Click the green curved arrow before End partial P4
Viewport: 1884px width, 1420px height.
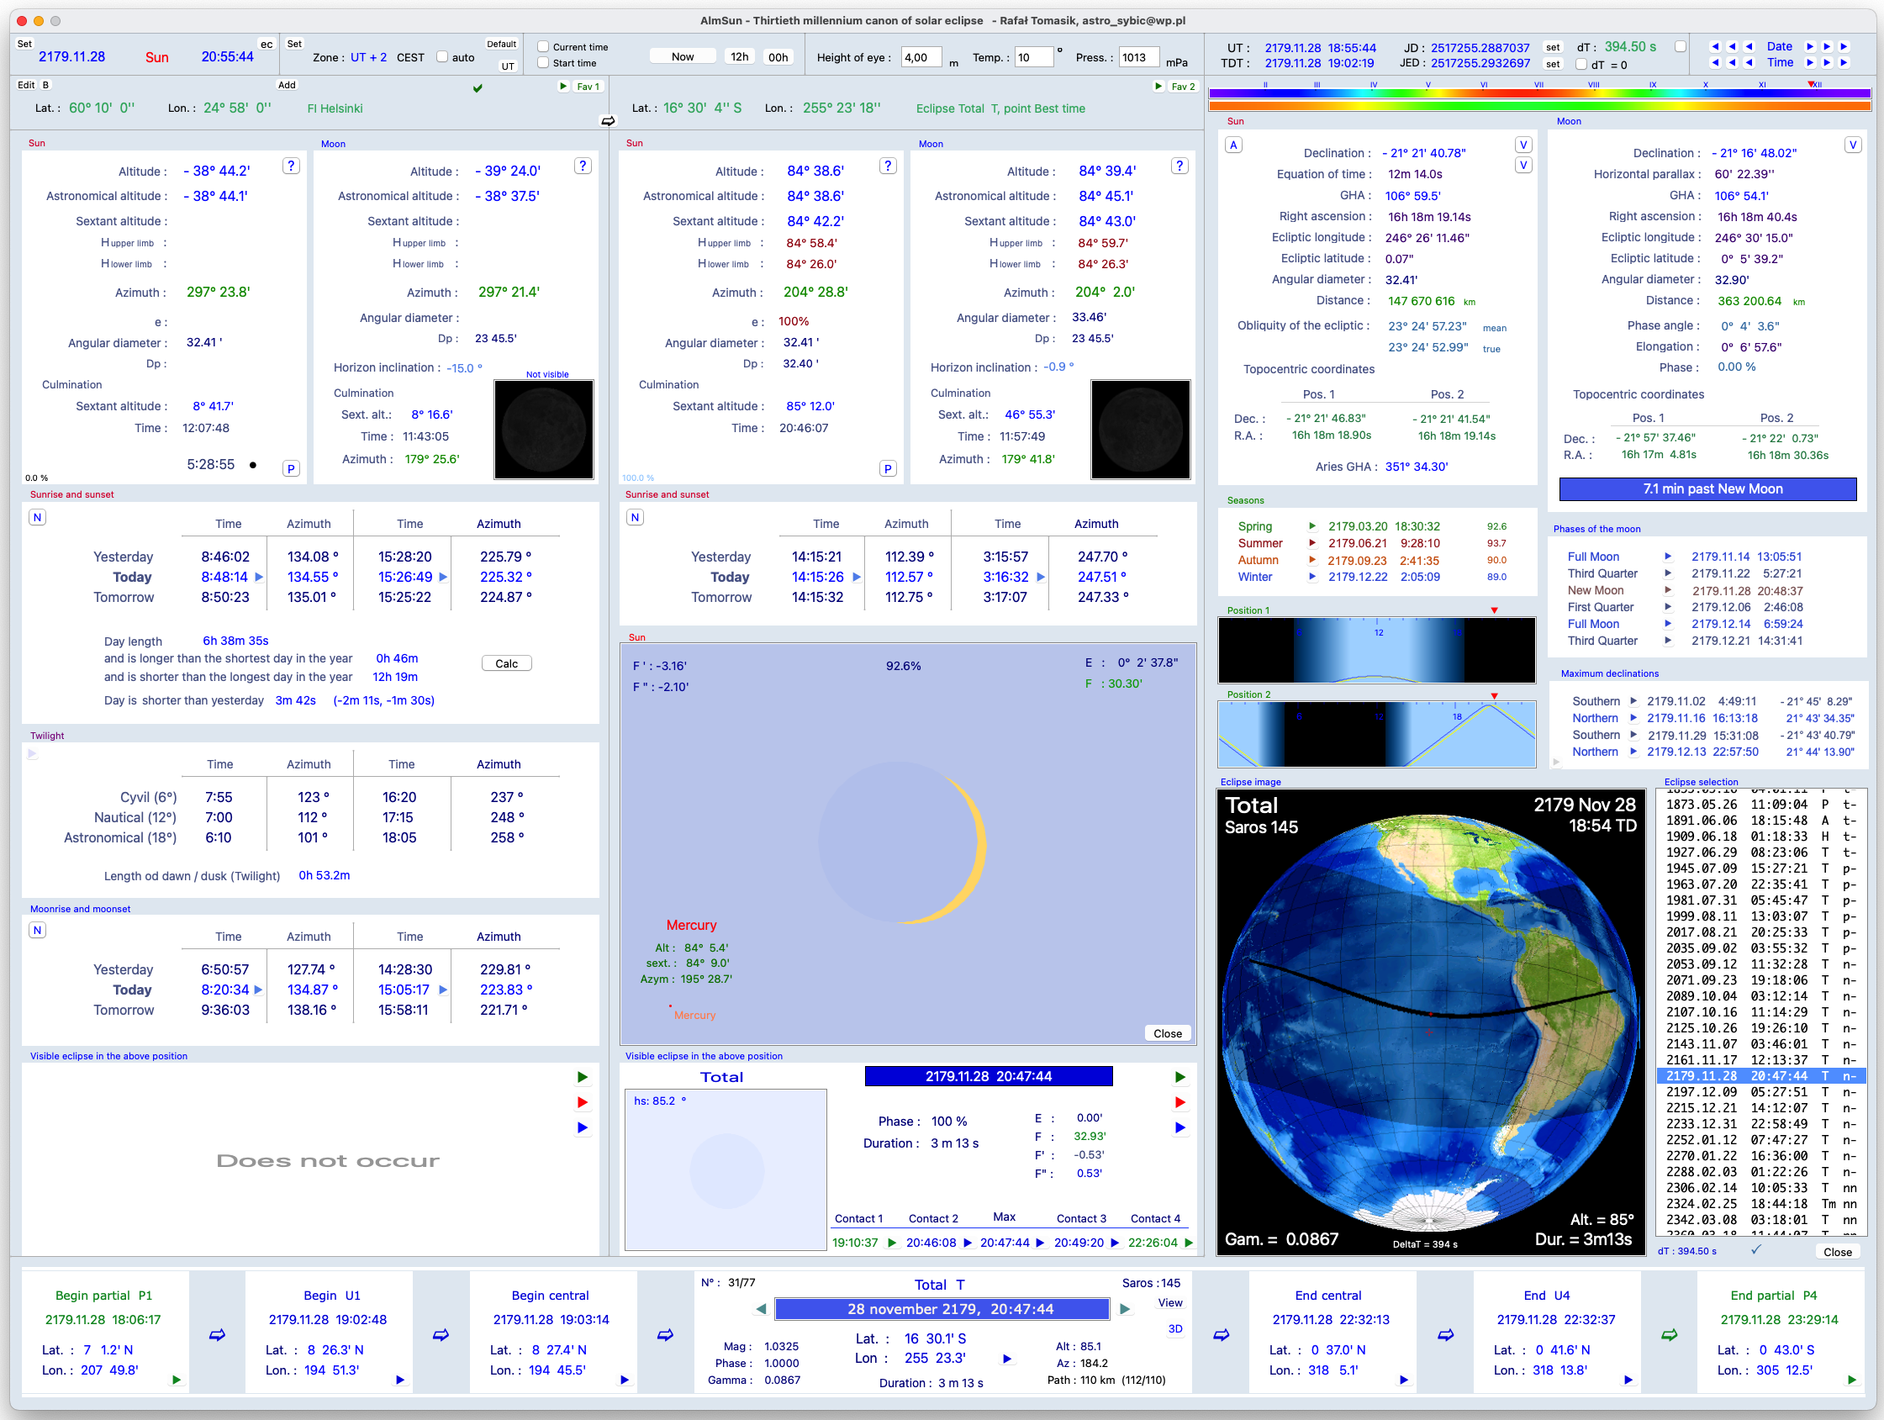1670,1335
